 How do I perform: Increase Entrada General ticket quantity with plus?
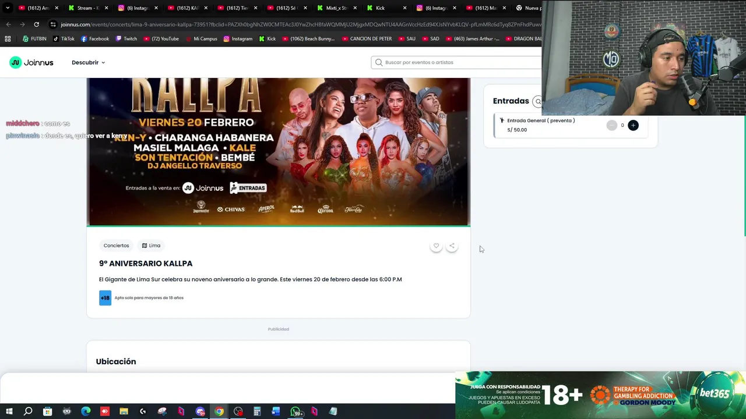[633, 125]
